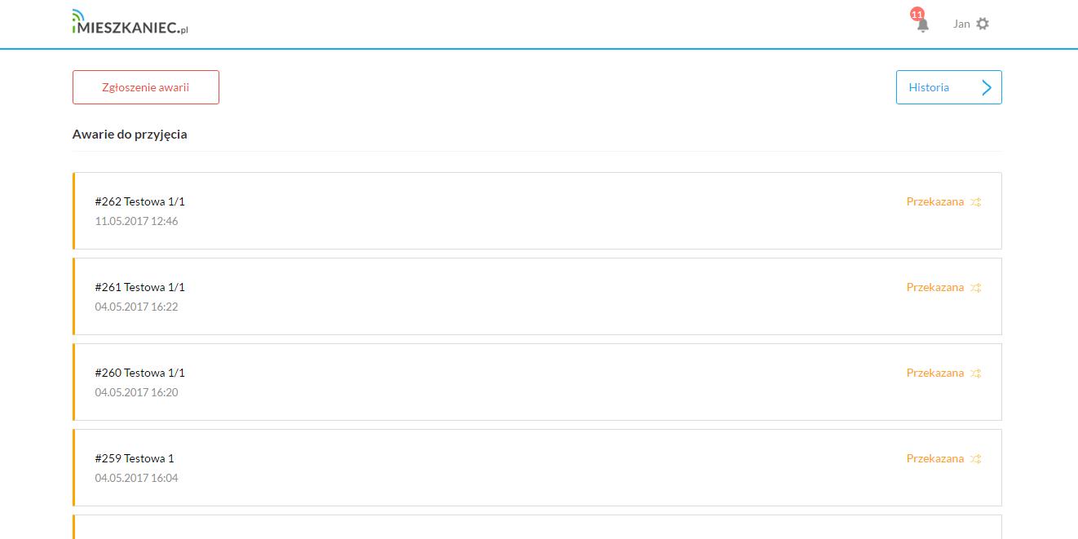Click Przekazana status on entry #261
This screenshot has height=539, width=1078.
934,287
